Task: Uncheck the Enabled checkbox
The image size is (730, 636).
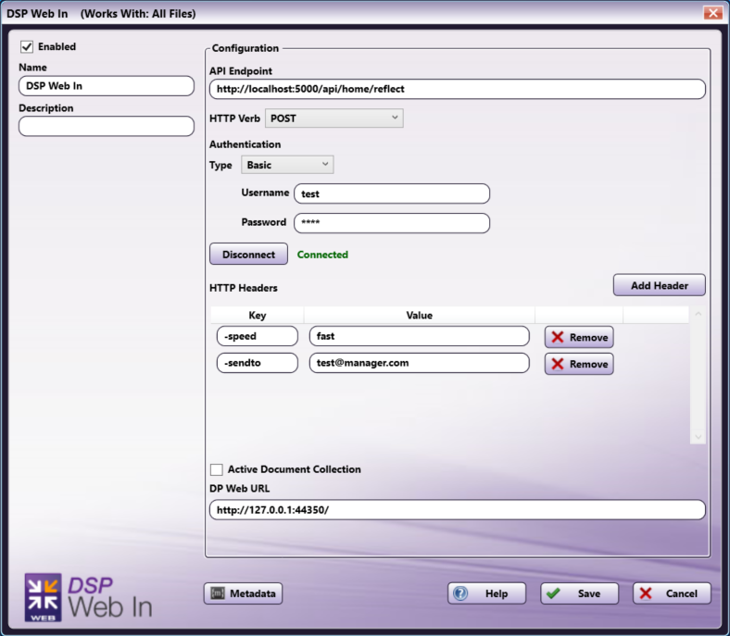Action: coord(27,47)
